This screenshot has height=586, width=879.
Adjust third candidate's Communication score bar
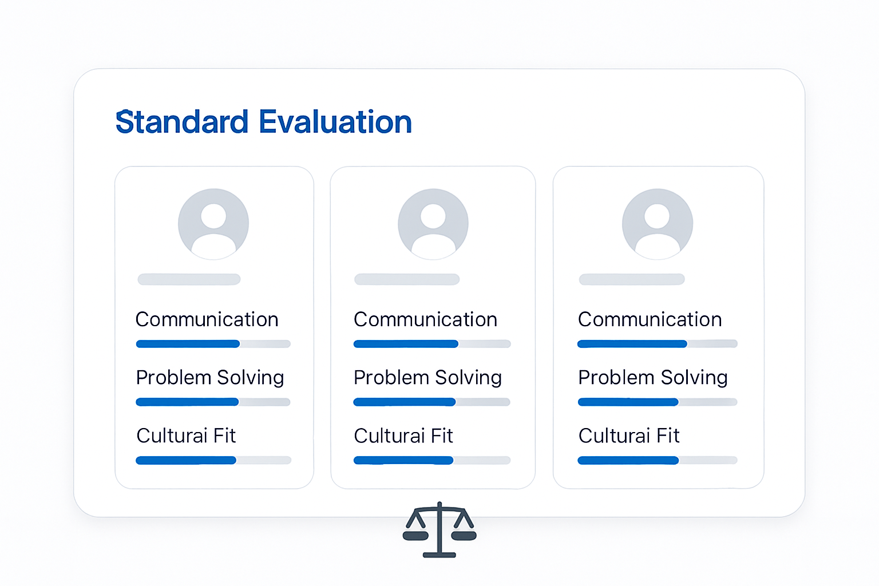tap(658, 344)
